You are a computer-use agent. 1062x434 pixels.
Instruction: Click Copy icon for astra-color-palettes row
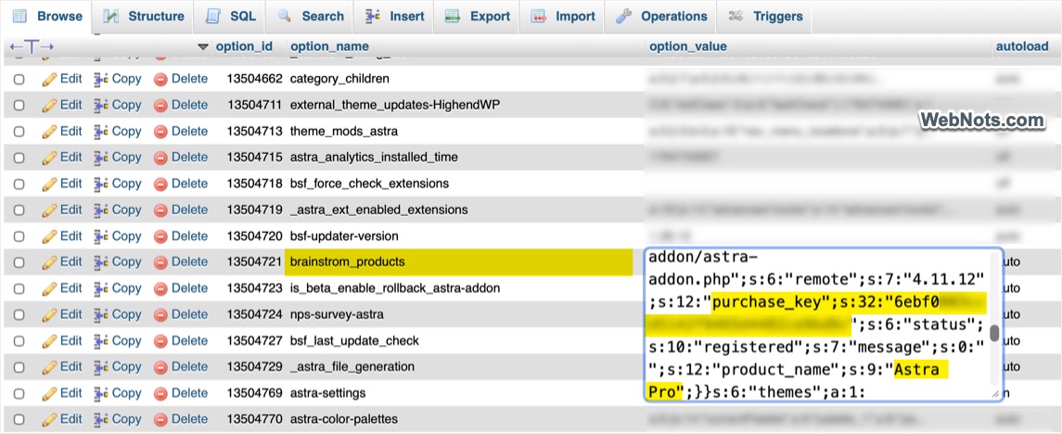click(101, 420)
